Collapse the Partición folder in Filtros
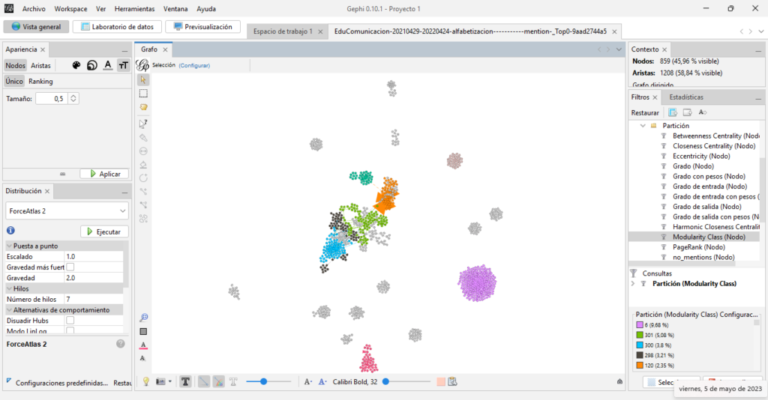Screen dimensions: 768x400 [x=643, y=126]
